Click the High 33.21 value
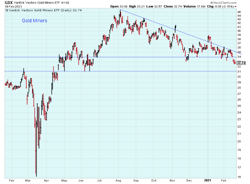This screenshot has height=184, width=250. (137, 7)
